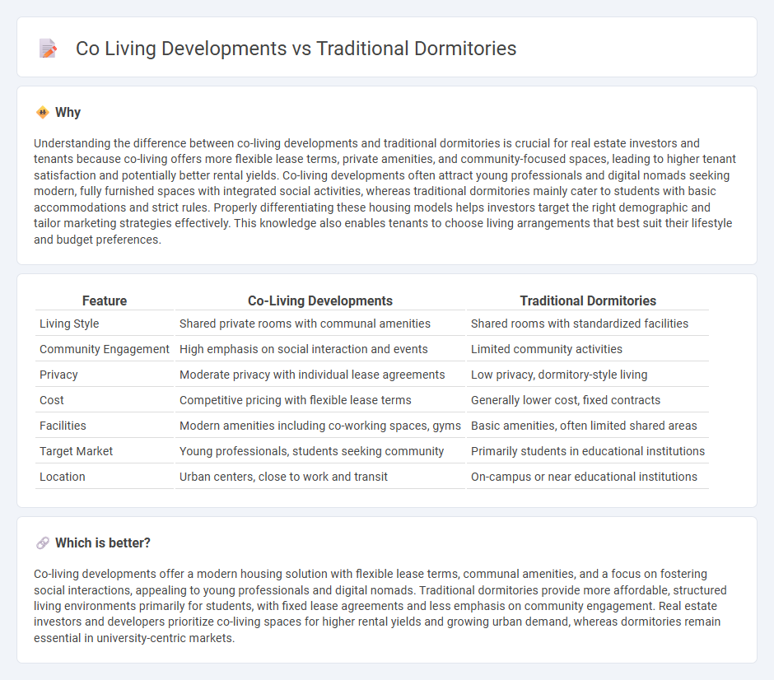The width and height of the screenshot is (774, 680).
Task: Click the Feature column header
Action: tap(105, 301)
